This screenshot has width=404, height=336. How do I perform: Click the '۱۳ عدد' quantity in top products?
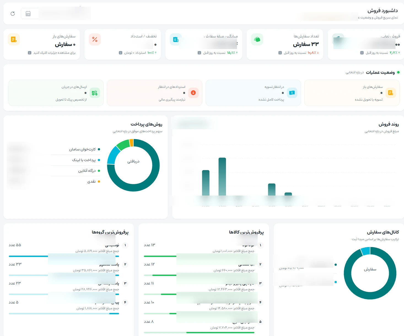point(150,245)
